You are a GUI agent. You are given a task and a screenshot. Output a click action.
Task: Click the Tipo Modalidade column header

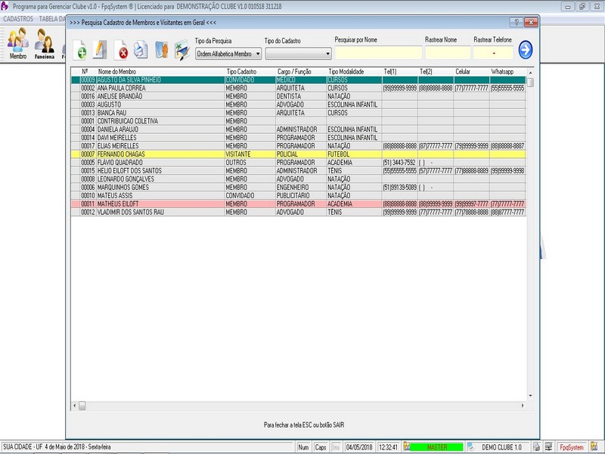355,72
